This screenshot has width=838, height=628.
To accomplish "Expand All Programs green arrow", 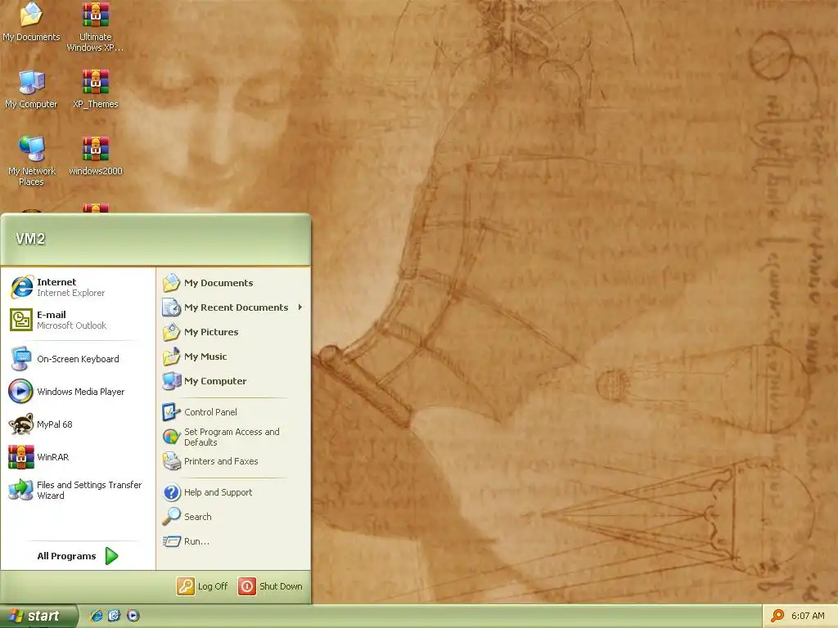I will pyautogui.click(x=111, y=556).
